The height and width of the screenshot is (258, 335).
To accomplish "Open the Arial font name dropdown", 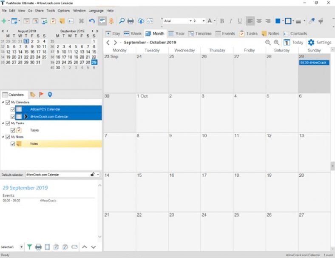I will click(x=190, y=21).
